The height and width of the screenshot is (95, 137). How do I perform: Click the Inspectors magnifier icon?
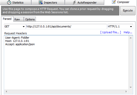(40, 3)
